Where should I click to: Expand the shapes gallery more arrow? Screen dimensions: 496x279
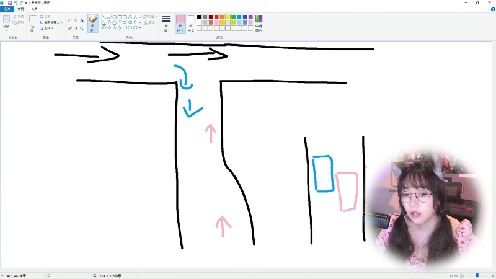tap(140, 28)
